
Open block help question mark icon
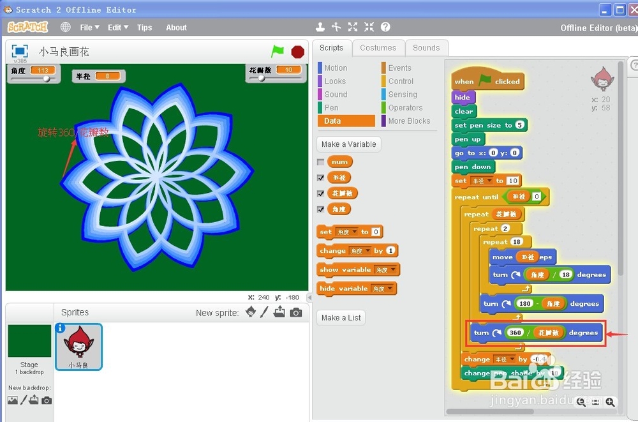coord(384,27)
